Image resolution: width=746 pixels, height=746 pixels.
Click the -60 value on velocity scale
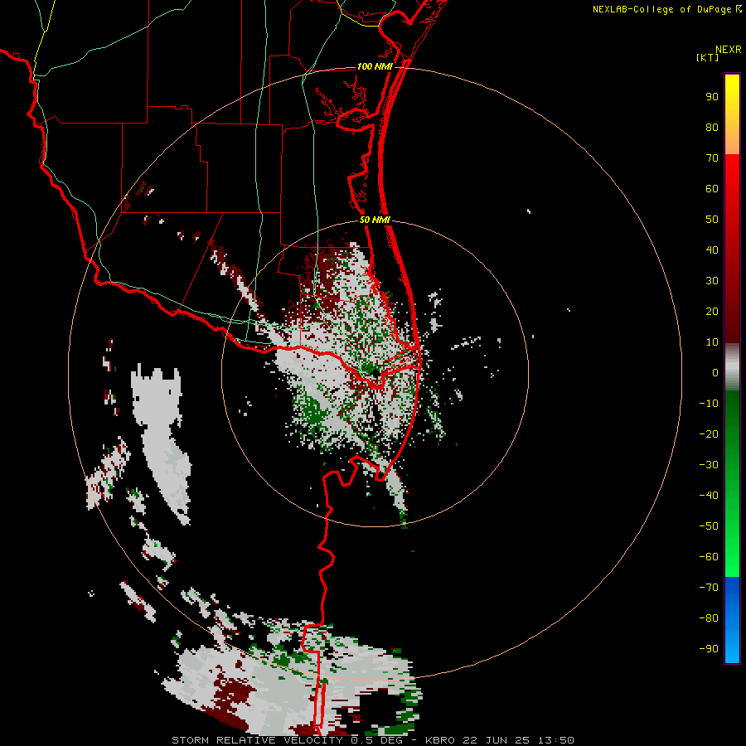(709, 557)
